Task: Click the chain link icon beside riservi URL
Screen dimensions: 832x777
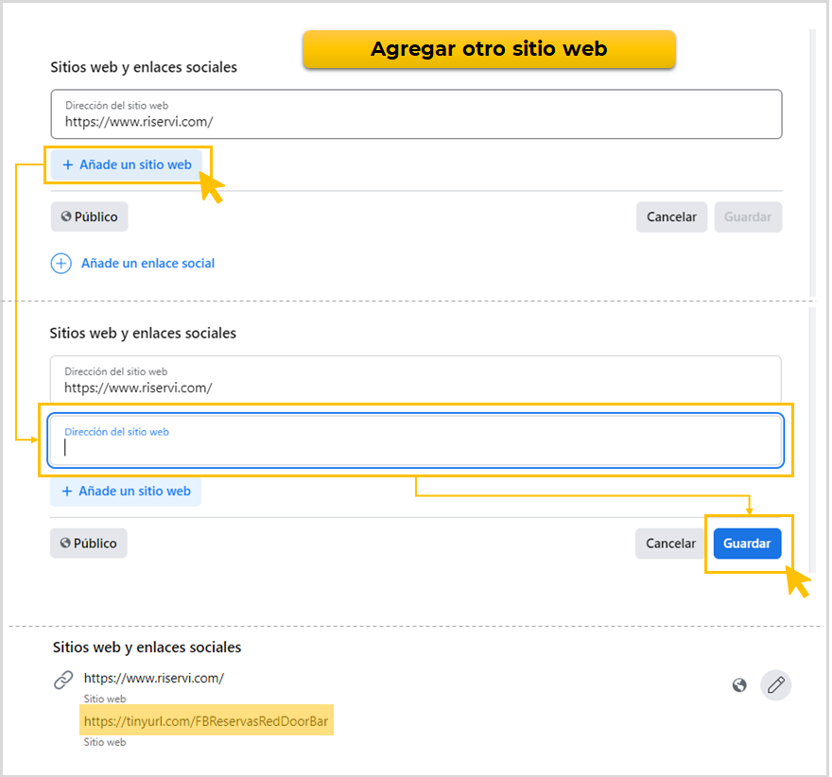Action: [63, 680]
